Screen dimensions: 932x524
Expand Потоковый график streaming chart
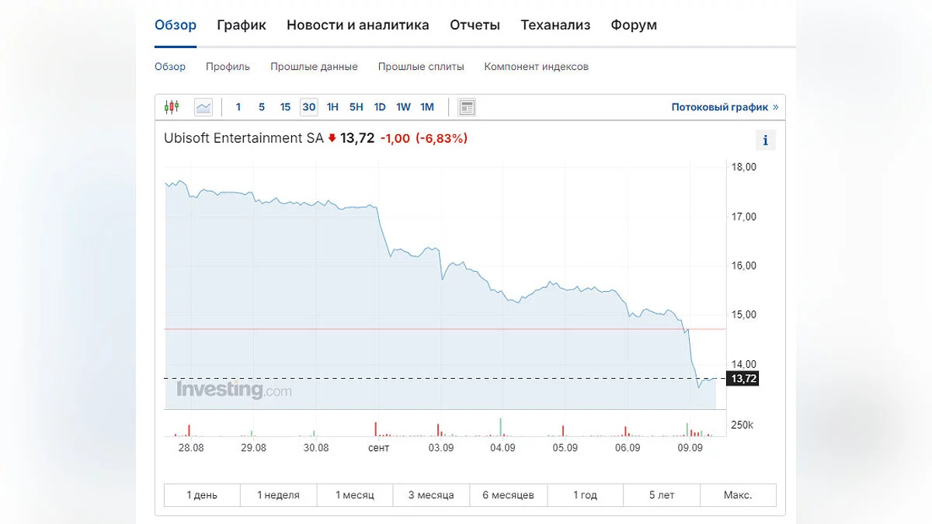[x=724, y=107]
